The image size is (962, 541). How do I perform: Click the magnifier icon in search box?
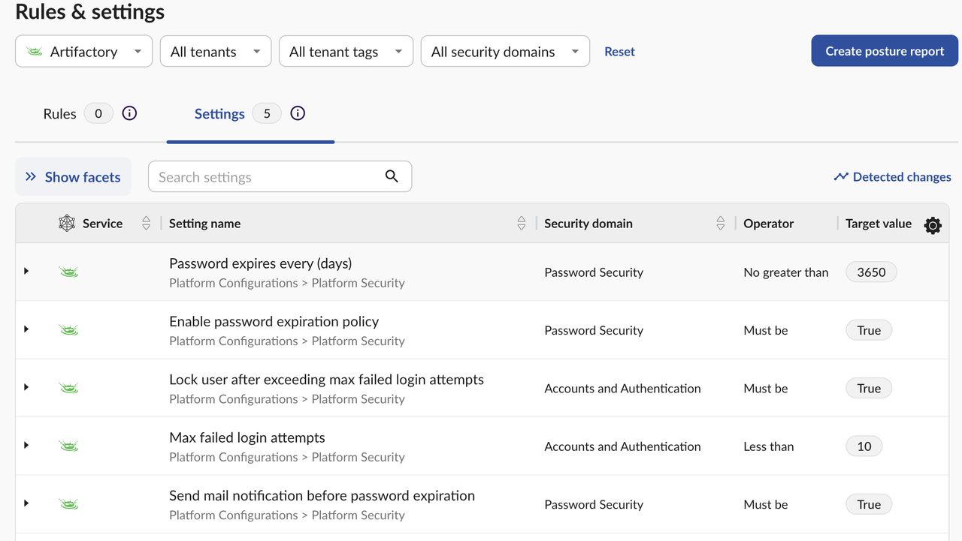click(x=392, y=176)
